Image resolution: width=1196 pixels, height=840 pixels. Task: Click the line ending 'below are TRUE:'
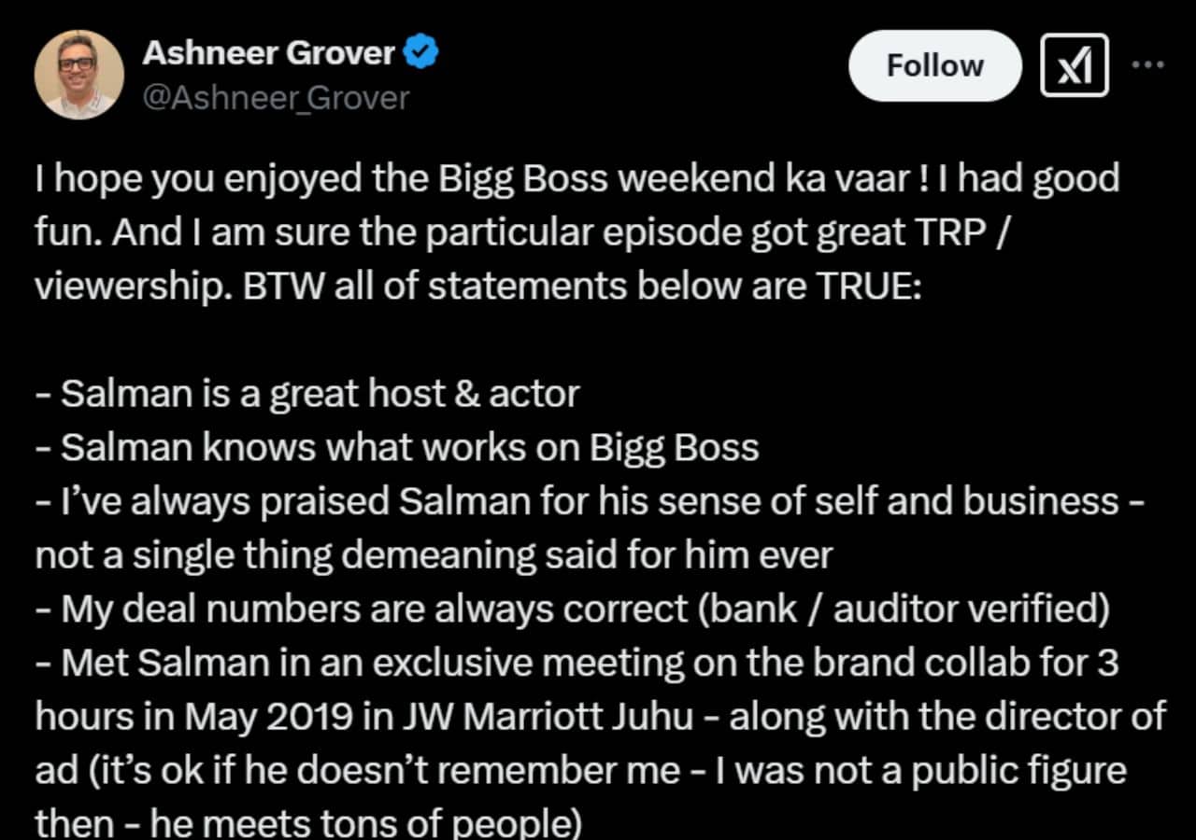coord(478,287)
